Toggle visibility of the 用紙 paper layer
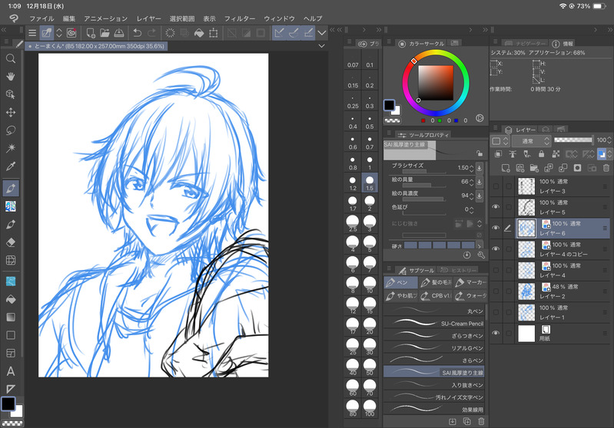Image resolution: width=614 pixels, height=428 pixels. tap(496, 333)
